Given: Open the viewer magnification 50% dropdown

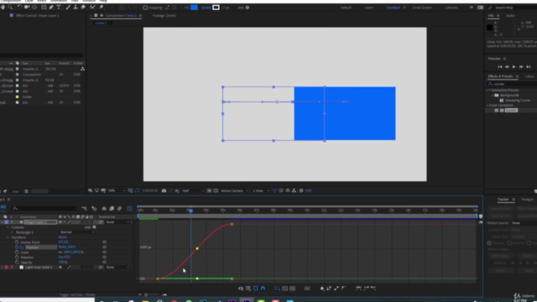Looking at the screenshot, I should 117,190.
